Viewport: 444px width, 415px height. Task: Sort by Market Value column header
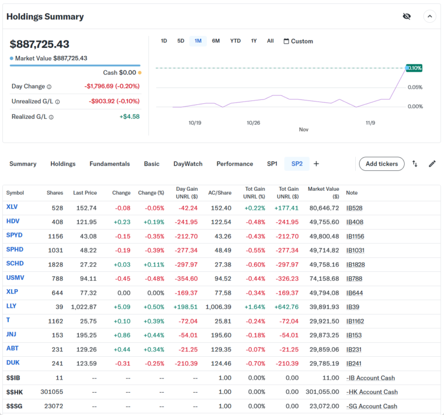[323, 193]
